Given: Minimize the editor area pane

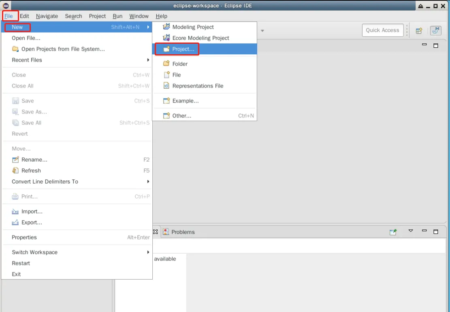Looking at the screenshot, I should [x=424, y=45].
